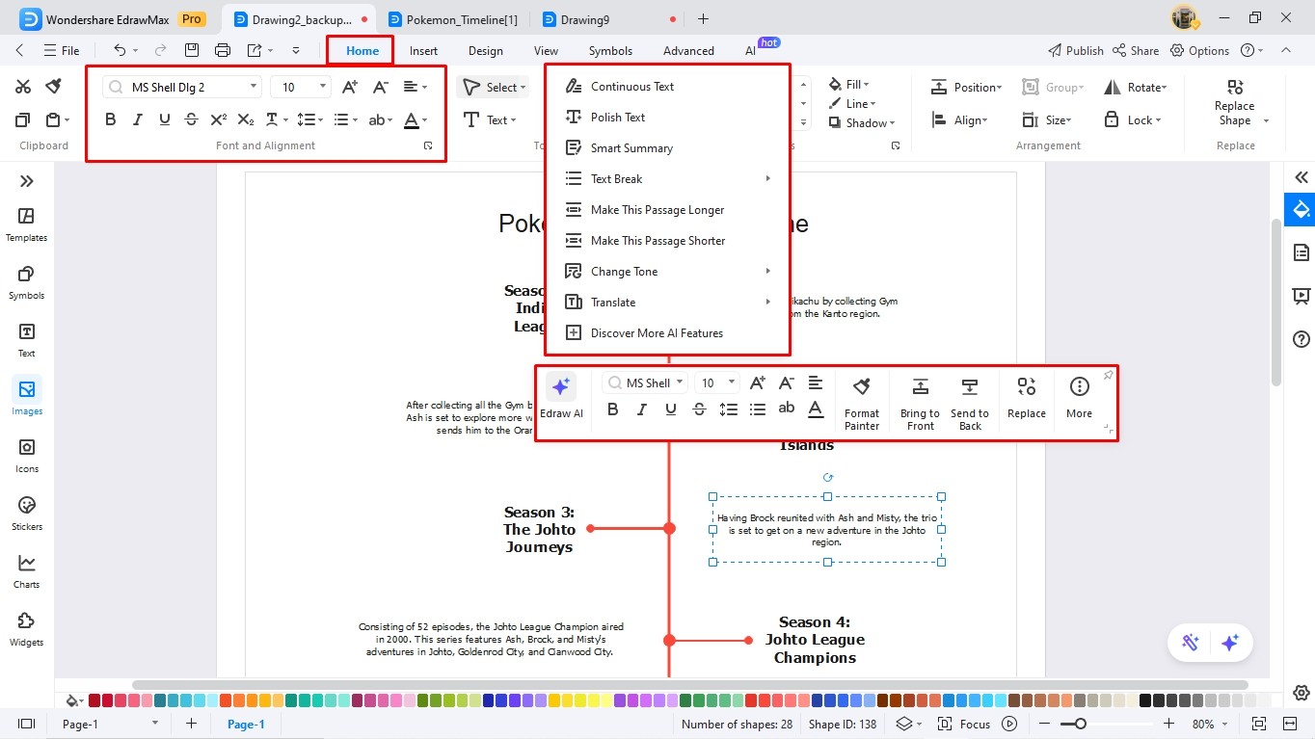Open the Symbols sidebar panel

coord(27,282)
